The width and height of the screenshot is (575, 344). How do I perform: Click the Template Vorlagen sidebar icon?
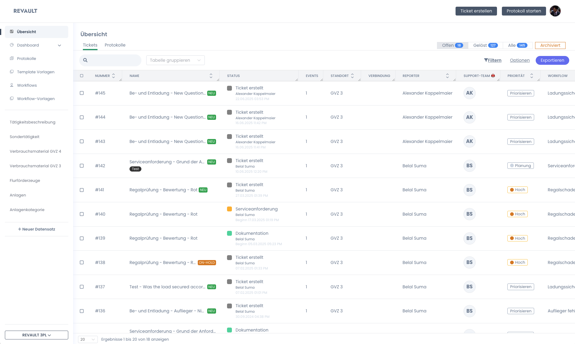point(12,72)
